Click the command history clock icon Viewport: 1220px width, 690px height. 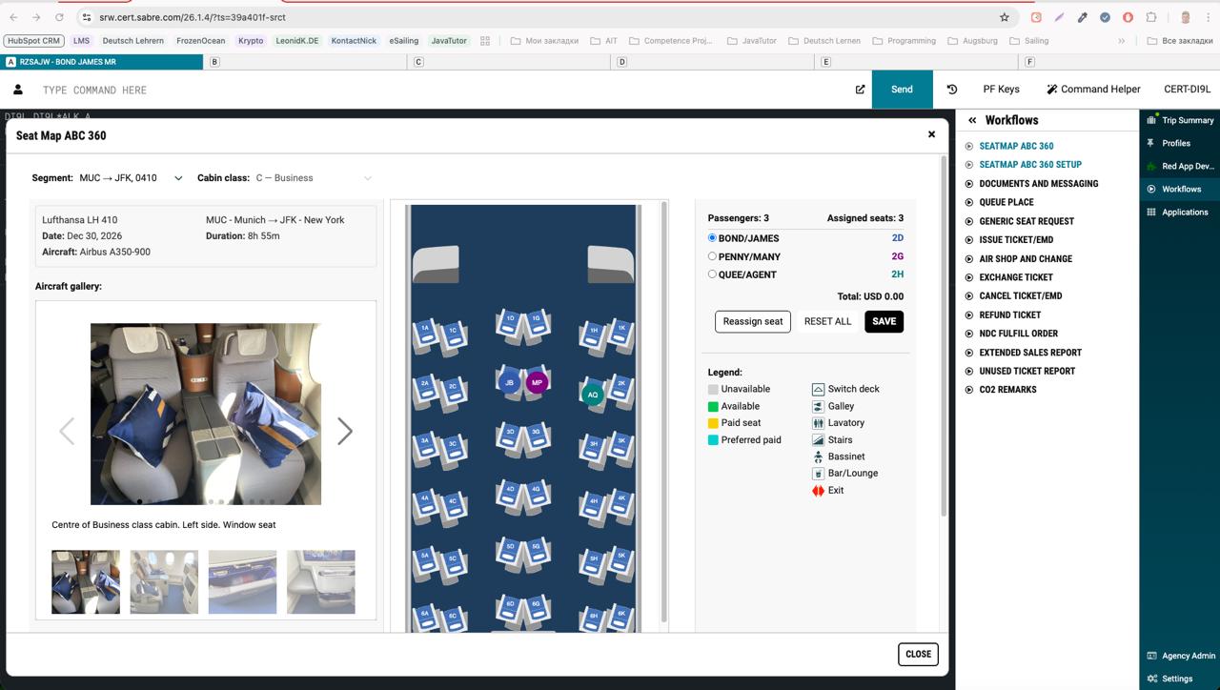click(951, 90)
